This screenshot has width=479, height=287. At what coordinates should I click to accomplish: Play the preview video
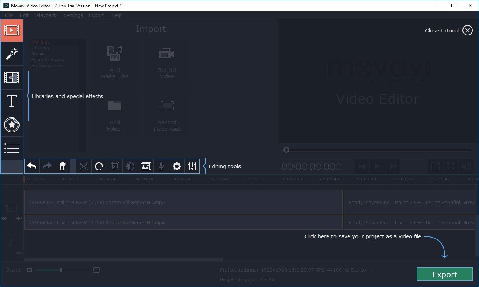tap(377, 166)
